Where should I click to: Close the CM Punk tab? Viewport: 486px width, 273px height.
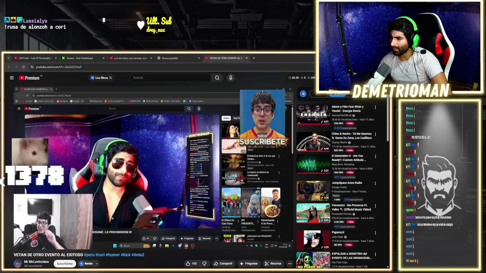pyautogui.click(x=56, y=58)
